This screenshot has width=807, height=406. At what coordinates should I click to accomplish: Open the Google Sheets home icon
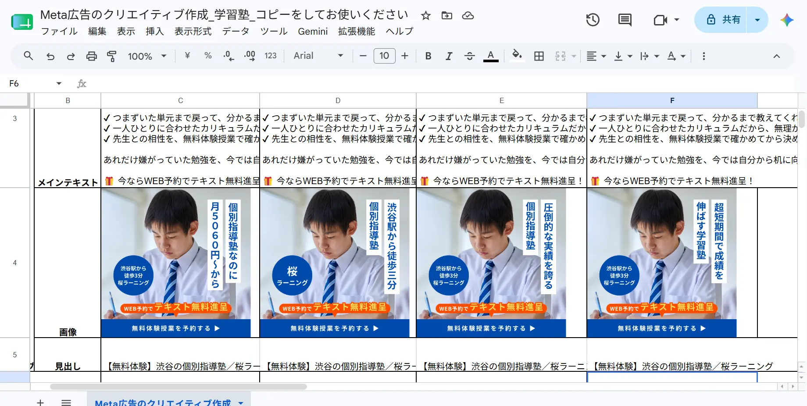[22, 22]
